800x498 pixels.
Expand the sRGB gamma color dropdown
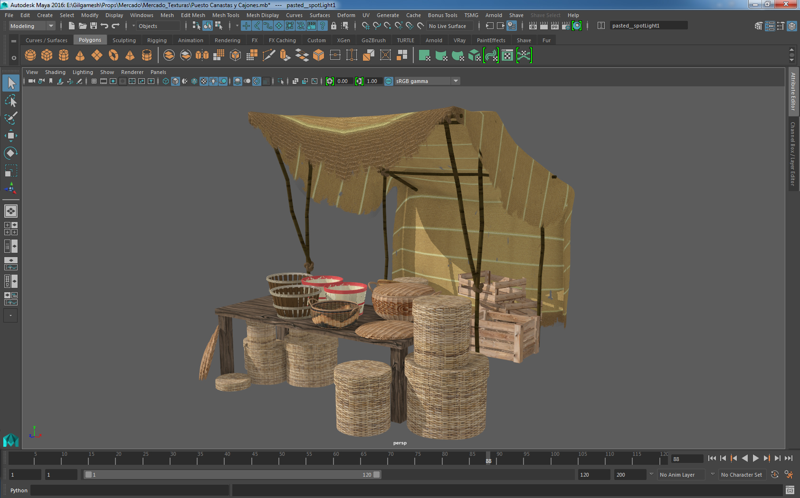pos(456,81)
